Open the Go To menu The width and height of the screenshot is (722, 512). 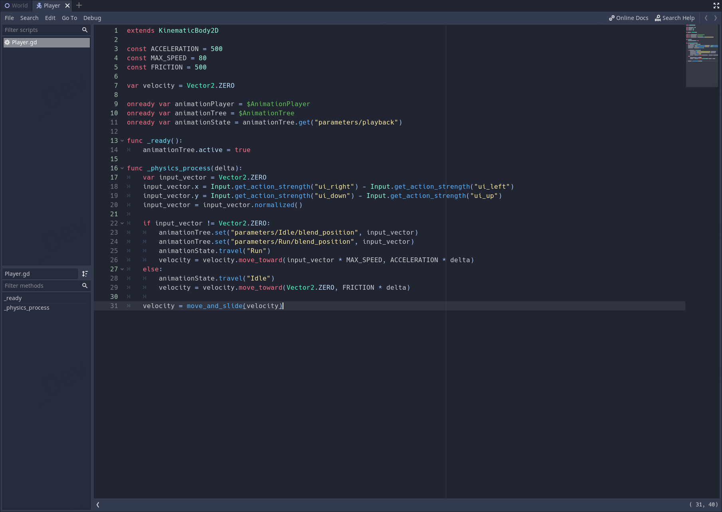point(69,18)
